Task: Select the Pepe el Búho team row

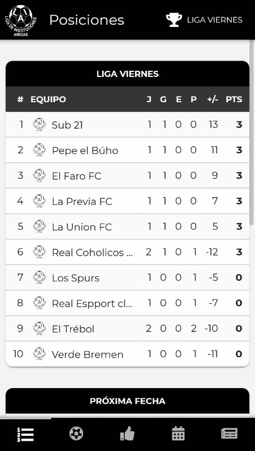Action: click(128, 150)
